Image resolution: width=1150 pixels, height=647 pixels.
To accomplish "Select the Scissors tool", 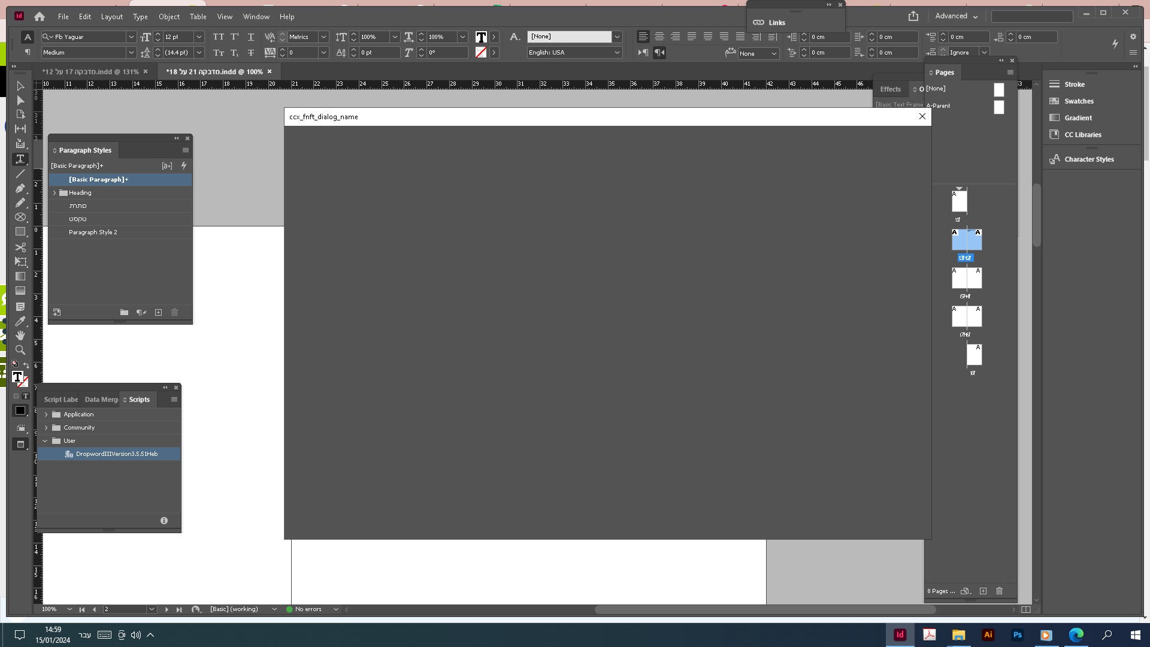I will tap(20, 247).
